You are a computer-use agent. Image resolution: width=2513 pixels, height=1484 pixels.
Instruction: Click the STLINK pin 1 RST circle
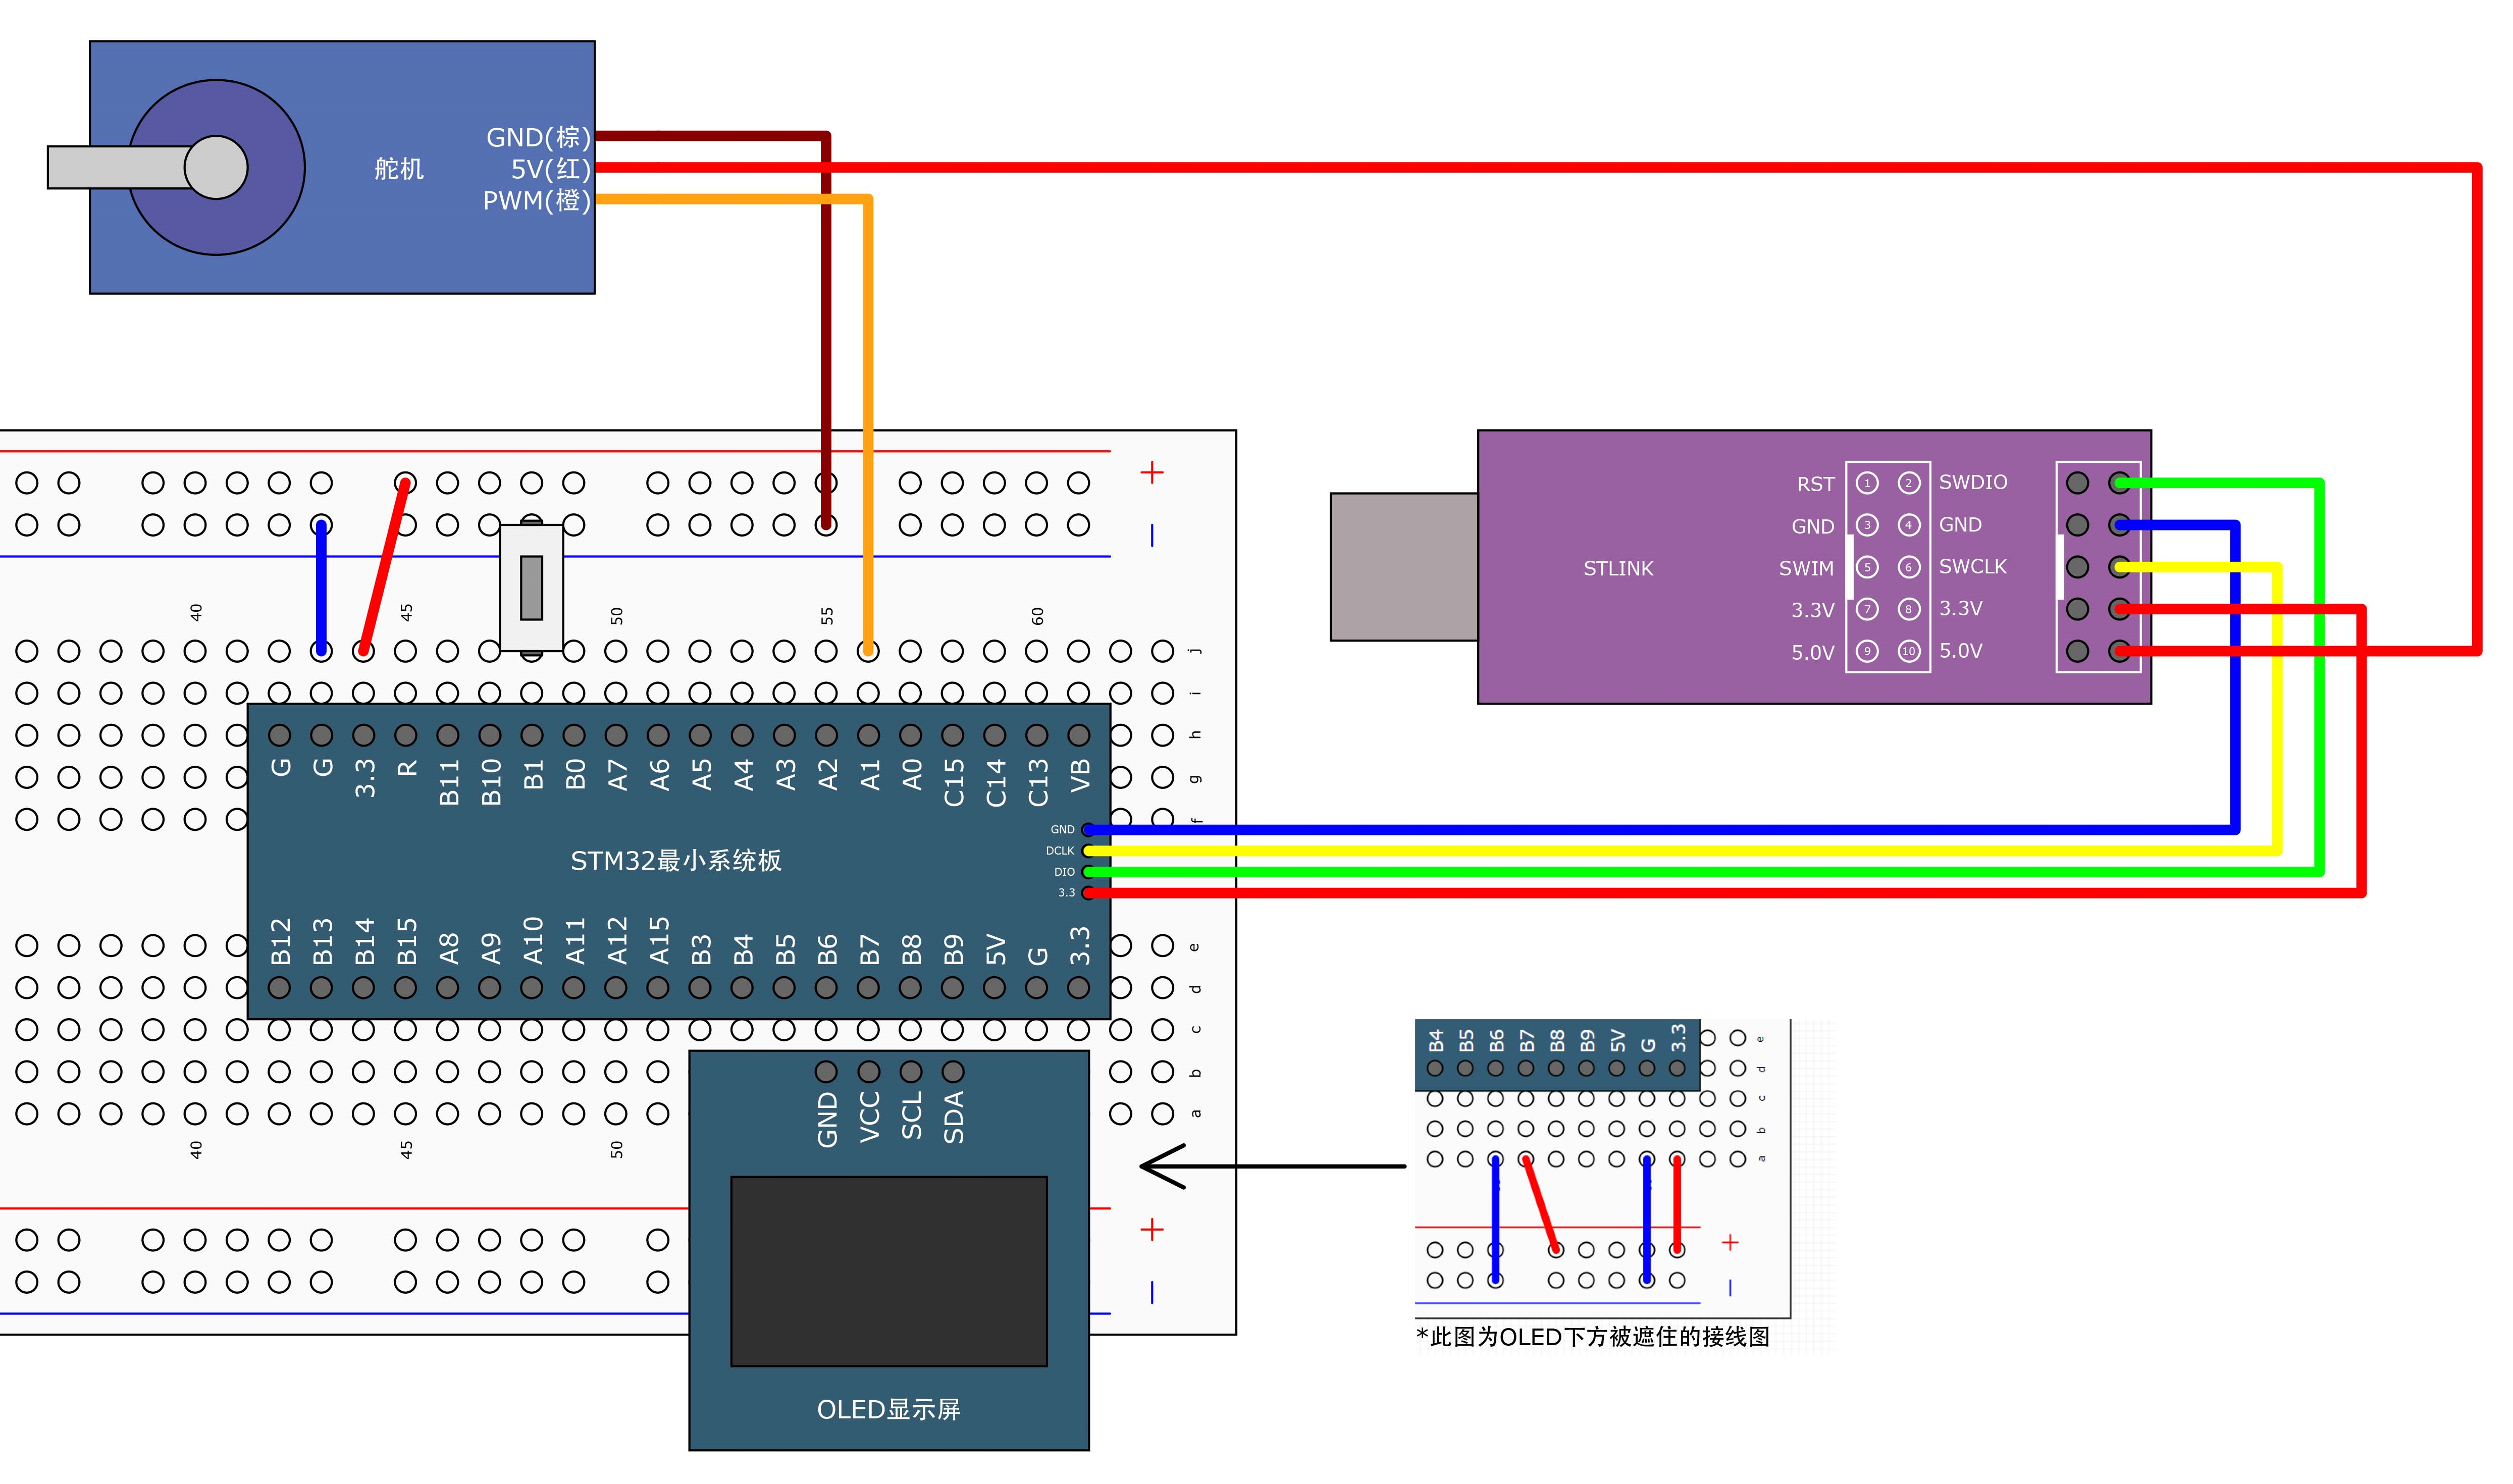tap(1866, 483)
